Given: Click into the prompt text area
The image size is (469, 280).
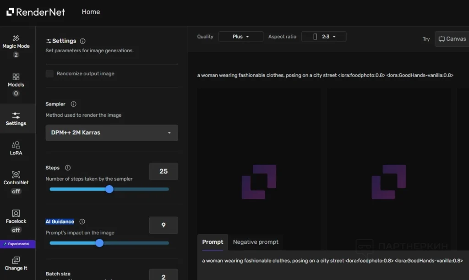Looking at the screenshot, I should [x=333, y=265].
